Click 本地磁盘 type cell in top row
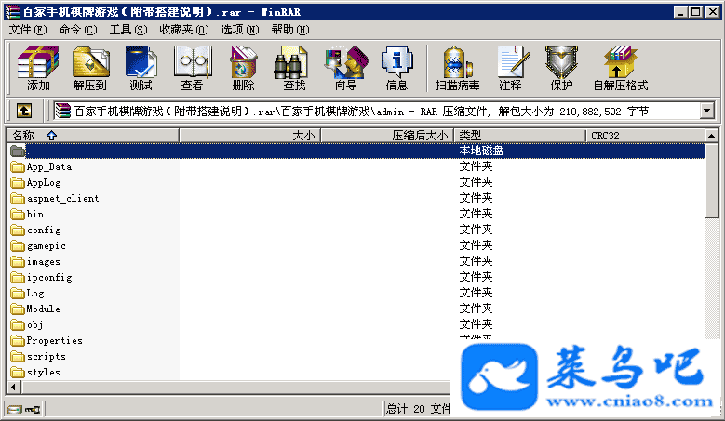Screen dimensions: 725x421 click(481, 151)
